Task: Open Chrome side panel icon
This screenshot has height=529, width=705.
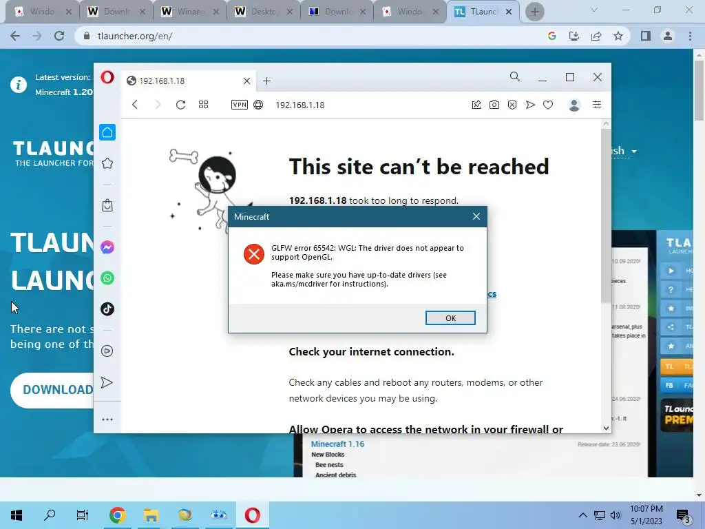Action: [646, 36]
